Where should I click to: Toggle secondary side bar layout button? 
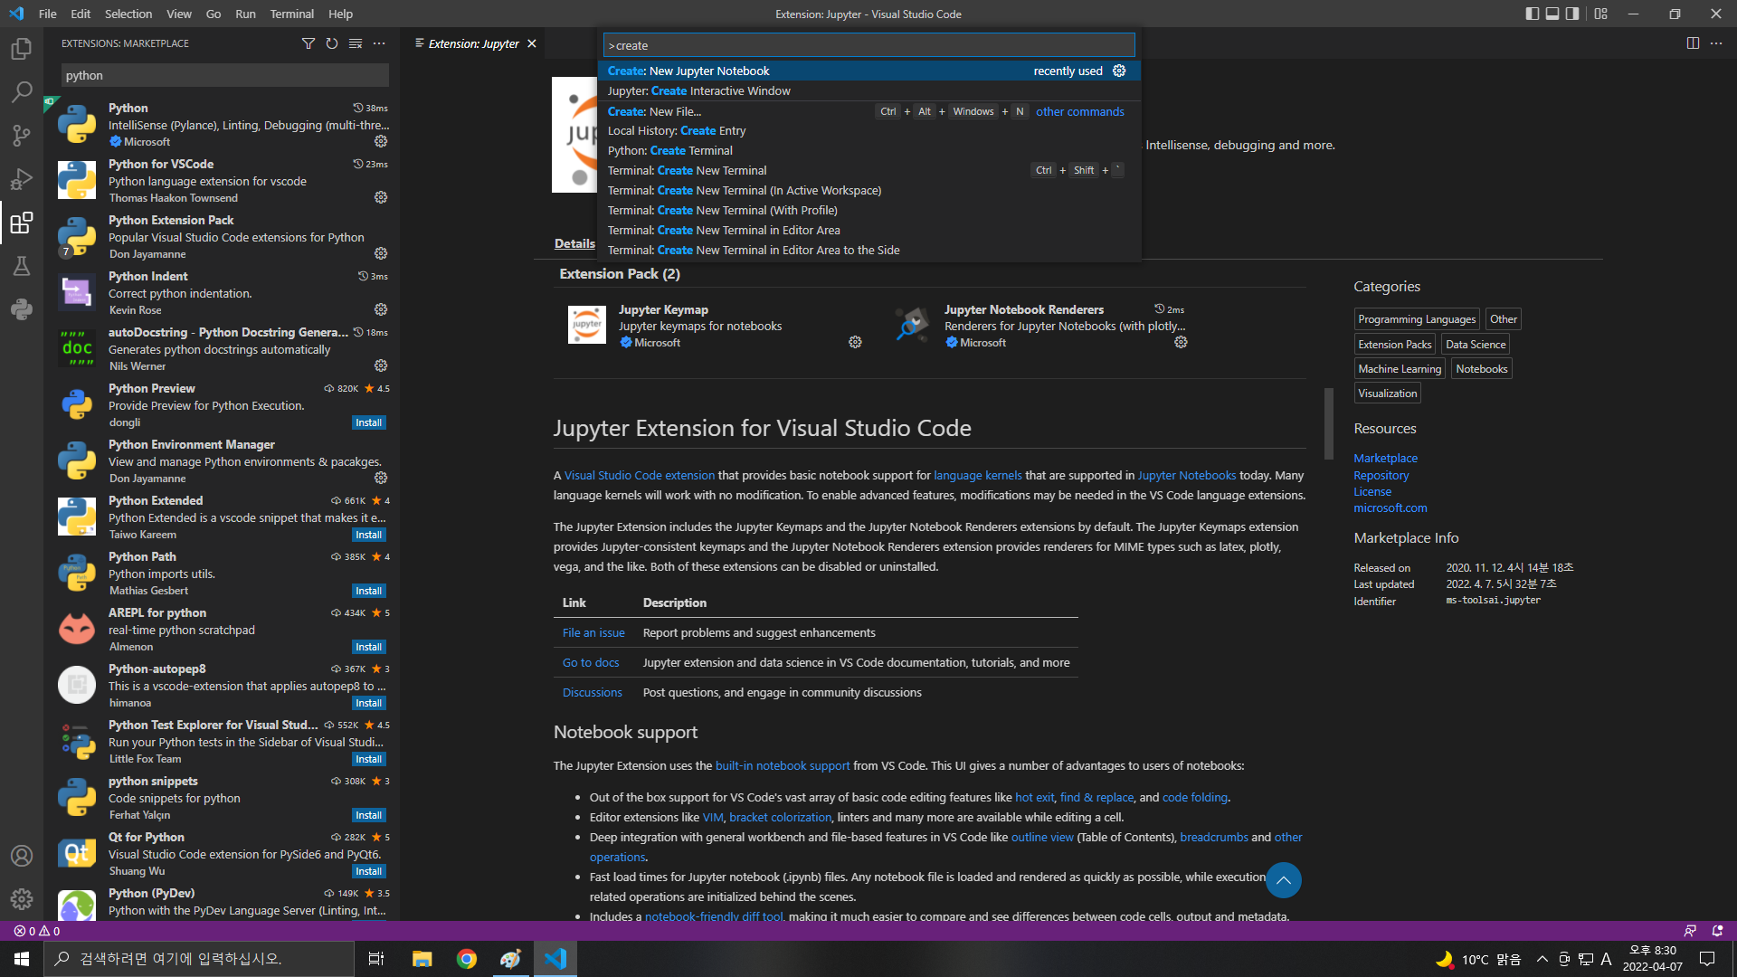(x=1573, y=14)
